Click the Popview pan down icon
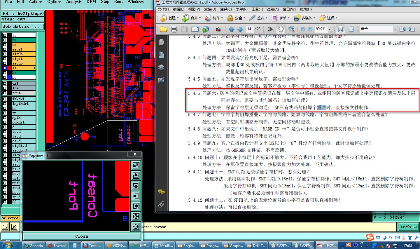This screenshot has width=420, height=249. coord(136,186)
